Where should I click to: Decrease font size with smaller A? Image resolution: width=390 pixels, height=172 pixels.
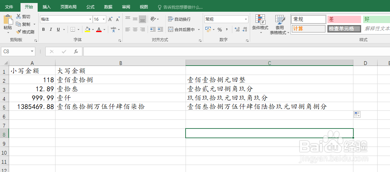[x=118, y=19]
